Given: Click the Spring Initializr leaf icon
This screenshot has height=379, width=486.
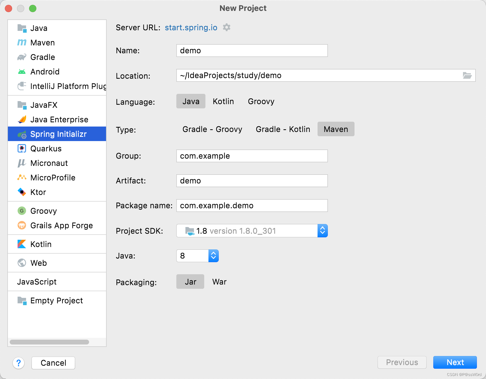Looking at the screenshot, I should coord(22,134).
